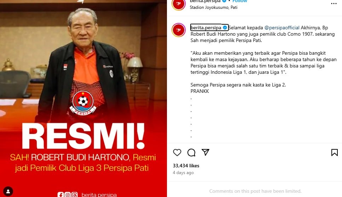Show tagged people on the photo

coord(8,191)
